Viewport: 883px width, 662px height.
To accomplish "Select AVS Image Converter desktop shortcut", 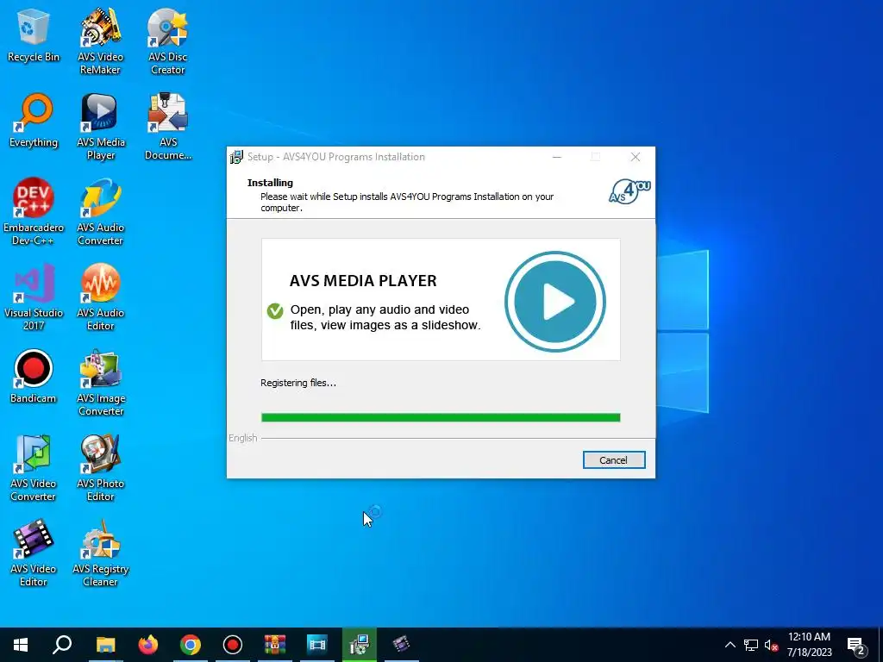I will click(x=100, y=383).
